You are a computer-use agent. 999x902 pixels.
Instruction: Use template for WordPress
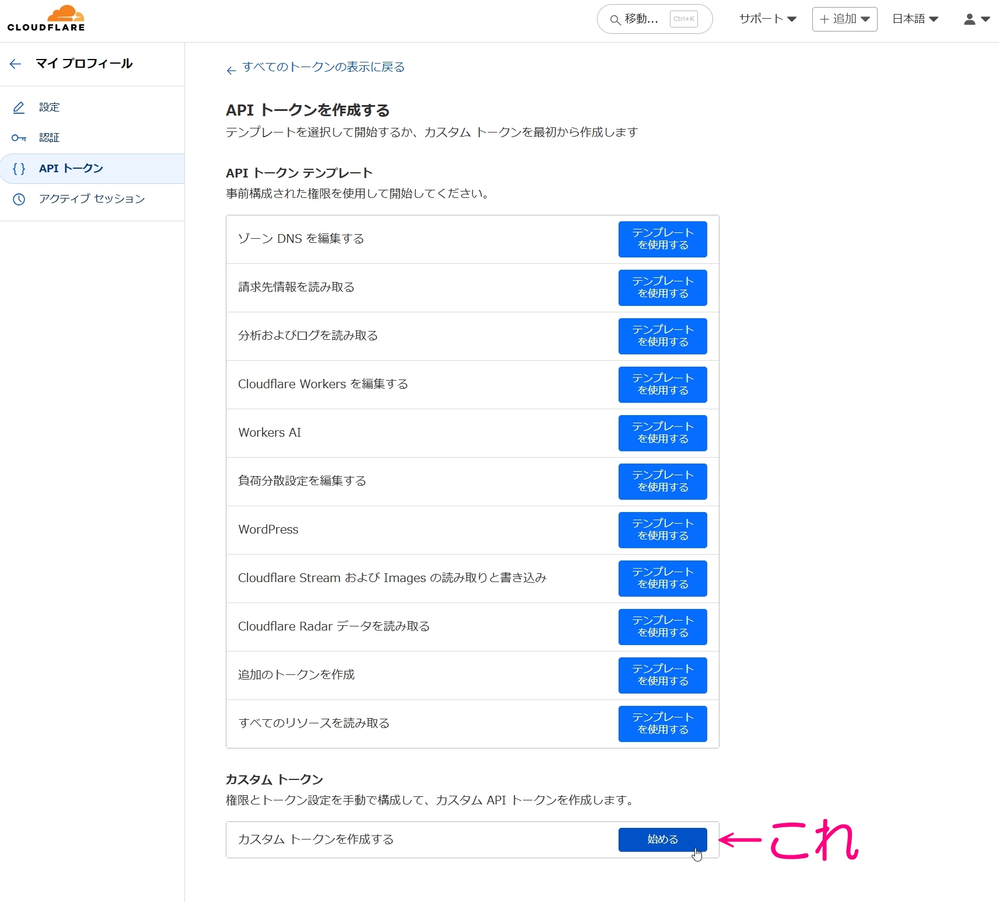click(662, 530)
